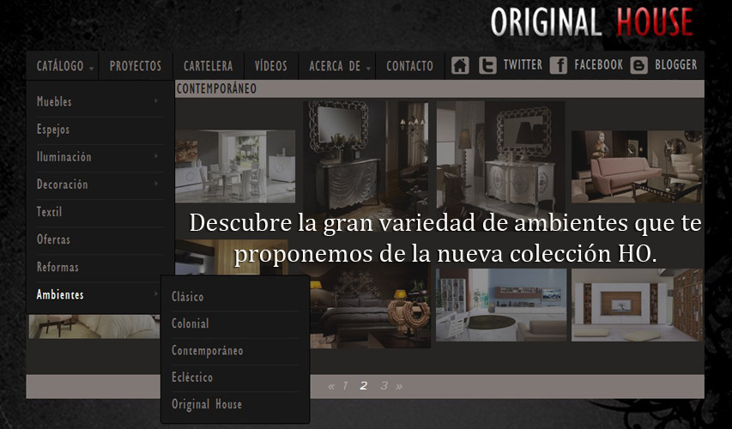Viewport: 732px width, 429px height.
Task: Click the Descubre la gran variedad banner text
Action: click(445, 238)
